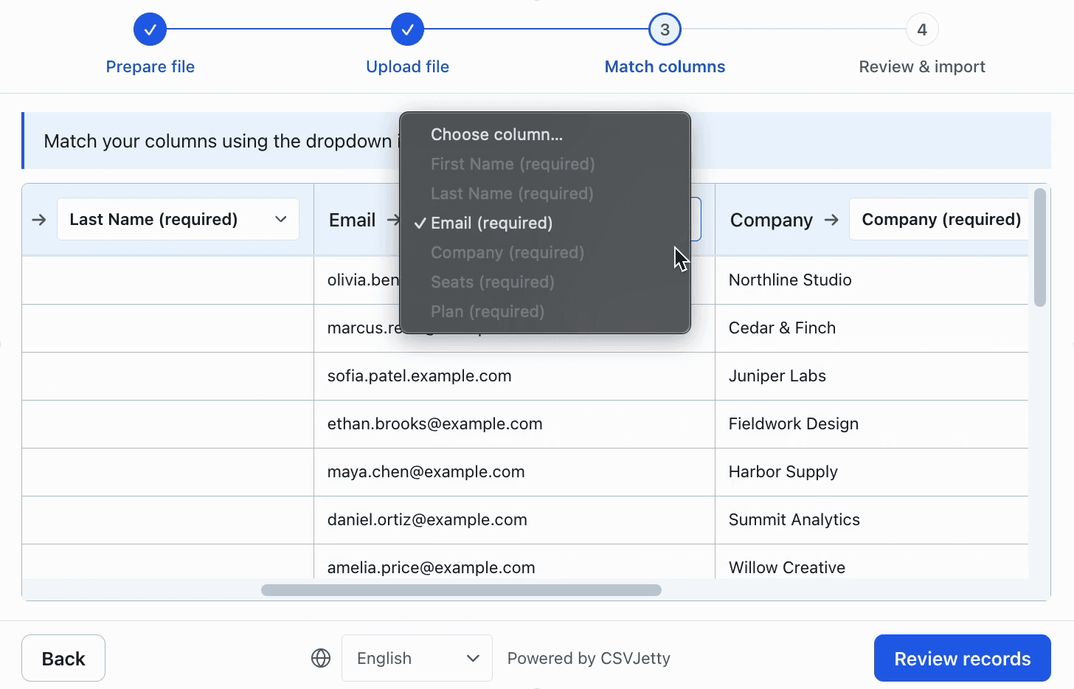The height and width of the screenshot is (689, 1074).
Task: Click daniel.ortiz@example.com cell
Action: click(514, 520)
